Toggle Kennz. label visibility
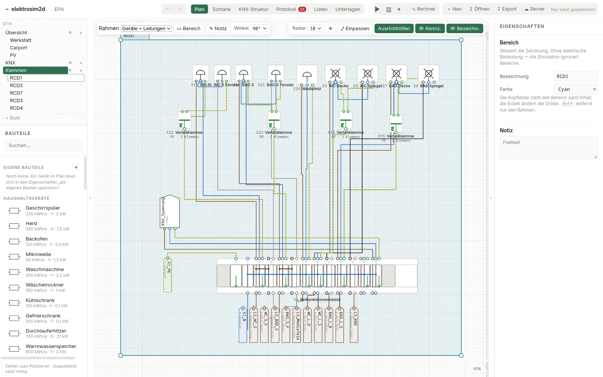This screenshot has width=603, height=377. (430, 28)
